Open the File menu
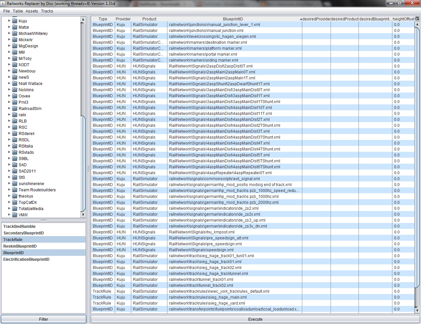Screen dimensions: 421x324 tap(7, 11)
